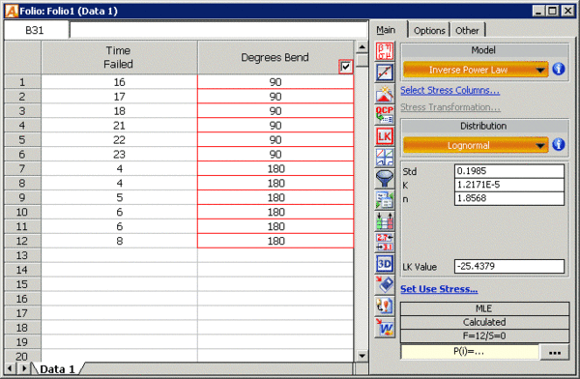Open the Plot icon
The height and width of the screenshot is (379, 580).
click(x=385, y=73)
